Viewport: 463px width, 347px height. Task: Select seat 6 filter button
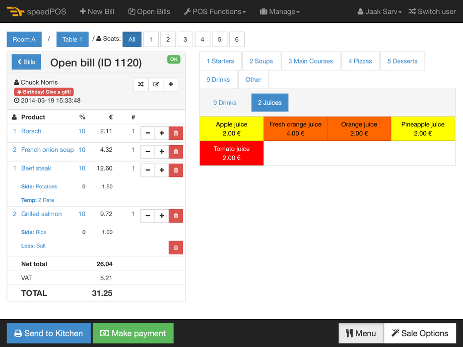point(237,40)
